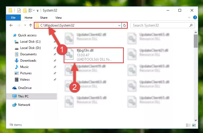
Task: Minimize the System32 window
Action: tap(168, 10)
